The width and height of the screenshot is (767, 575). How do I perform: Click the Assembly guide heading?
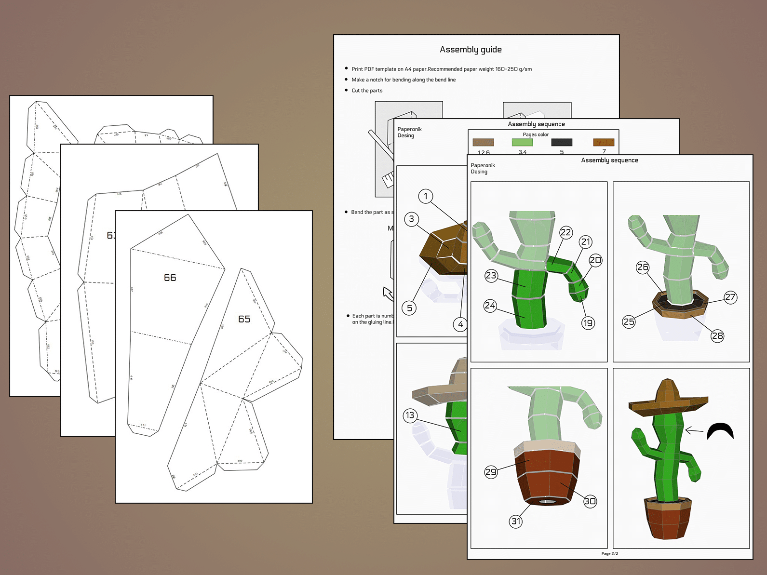[471, 50]
